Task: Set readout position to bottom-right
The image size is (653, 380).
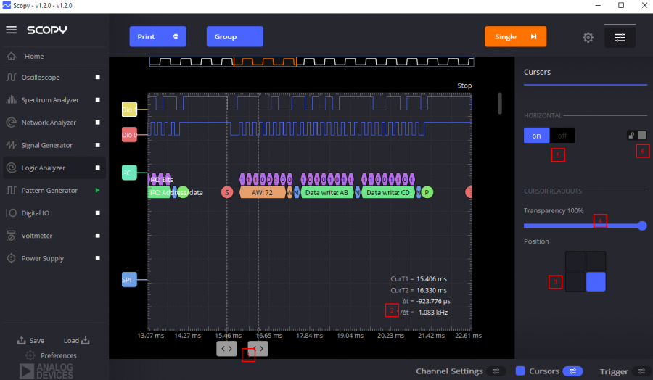Action: click(596, 282)
